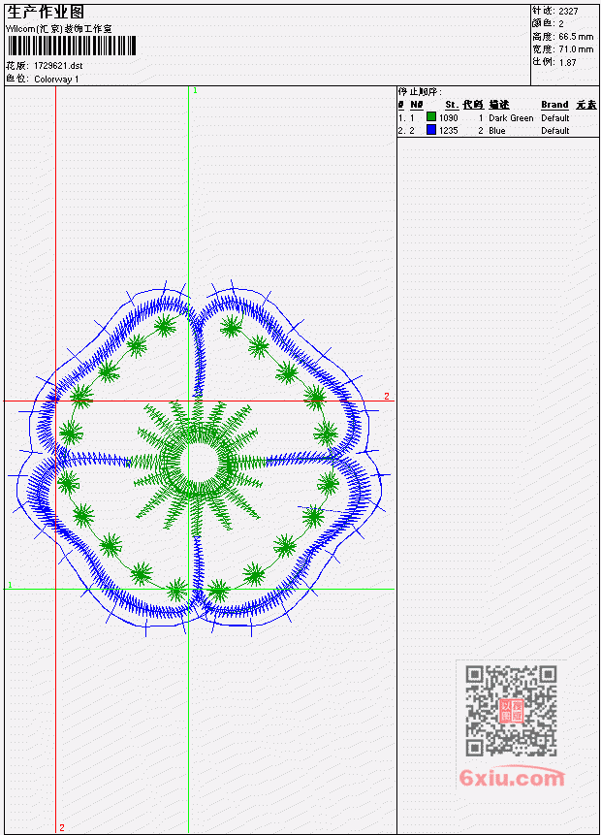Click the width value 71.0 mm

point(576,49)
